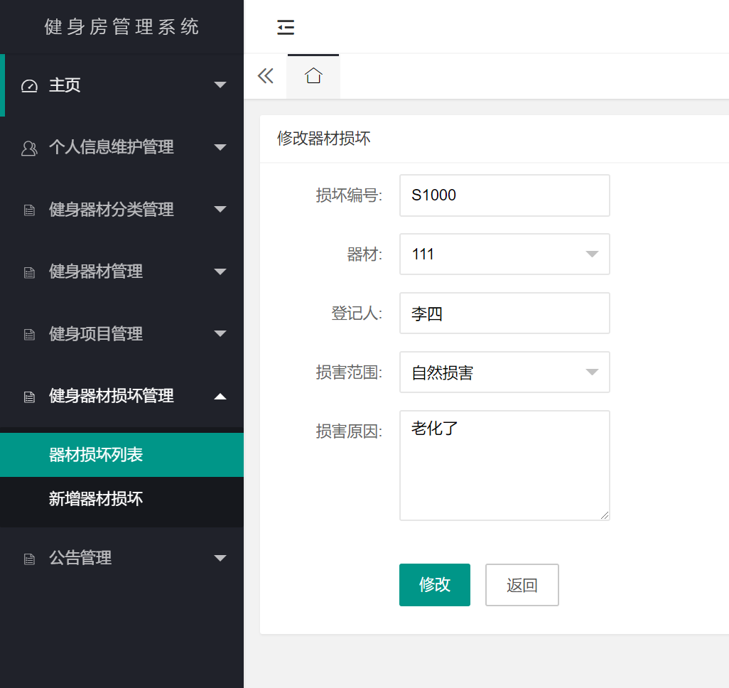Expand the 主页 menu arrow
Image resolution: width=729 pixels, height=688 pixels.
coord(220,85)
